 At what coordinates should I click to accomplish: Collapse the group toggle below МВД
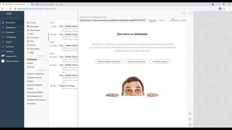[x=41, y=56]
